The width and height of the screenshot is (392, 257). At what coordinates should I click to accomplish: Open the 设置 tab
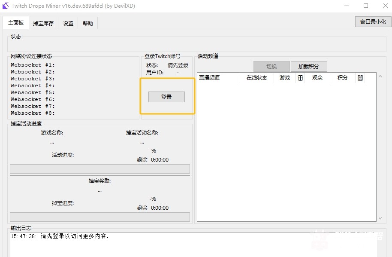68,23
